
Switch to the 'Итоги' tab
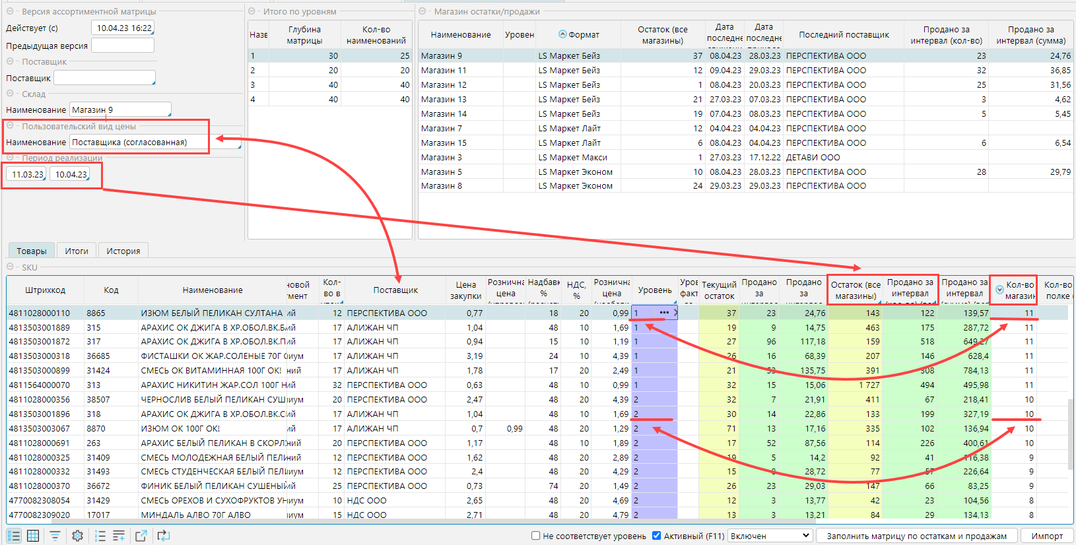[x=77, y=251]
